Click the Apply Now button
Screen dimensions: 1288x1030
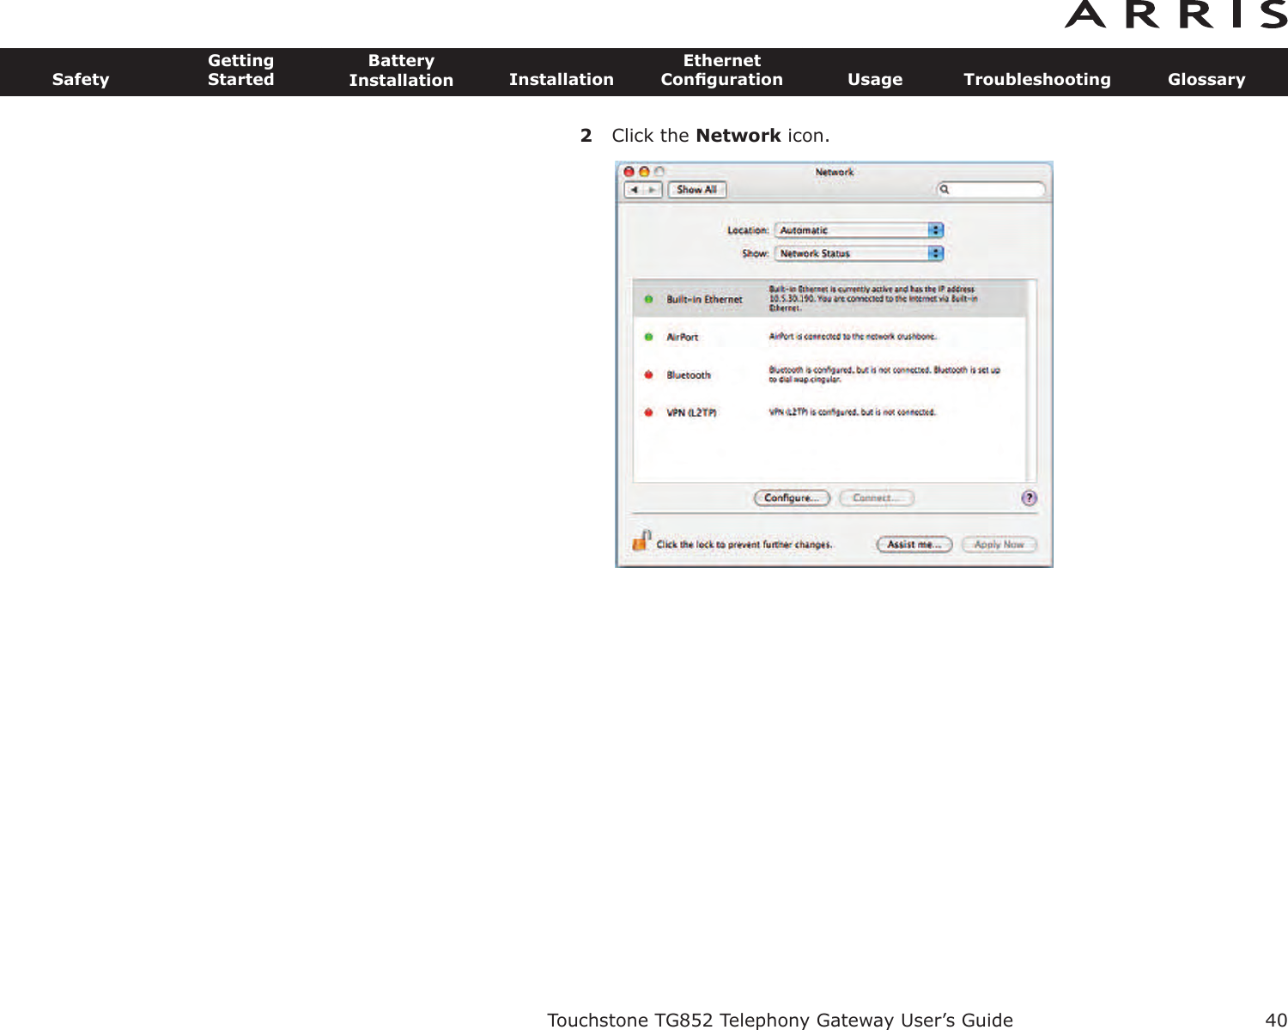pyautogui.click(x=999, y=545)
